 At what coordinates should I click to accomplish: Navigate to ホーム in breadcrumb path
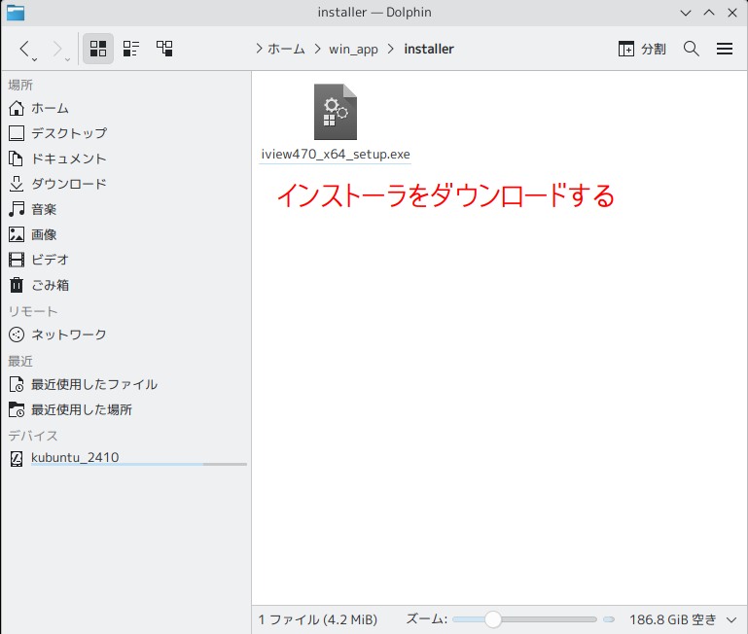pos(286,49)
